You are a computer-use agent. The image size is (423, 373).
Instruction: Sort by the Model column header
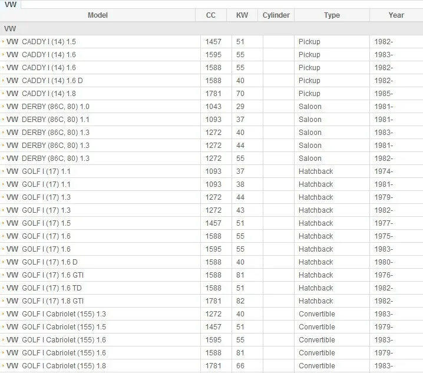[98, 15]
